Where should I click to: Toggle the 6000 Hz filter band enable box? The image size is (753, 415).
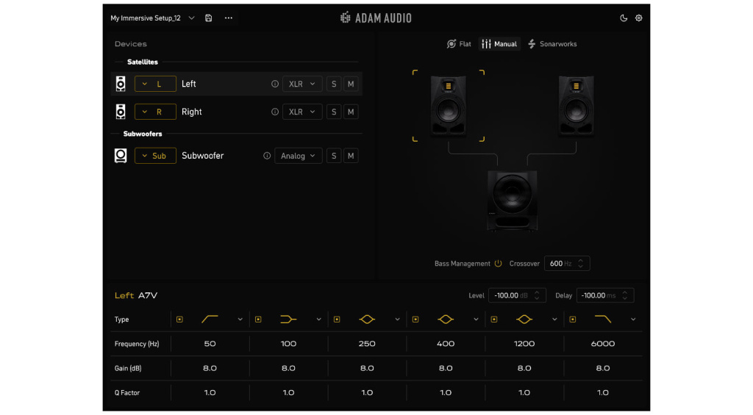click(x=572, y=320)
